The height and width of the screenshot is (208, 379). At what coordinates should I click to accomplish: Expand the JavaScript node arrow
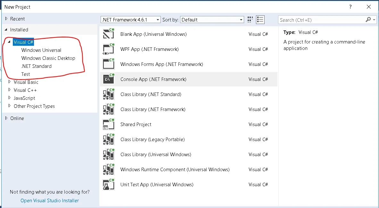pyautogui.click(x=10, y=98)
